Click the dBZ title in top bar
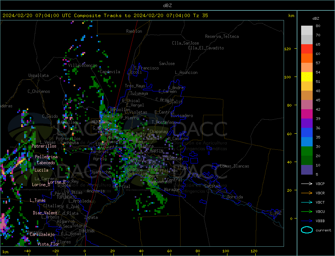Screen dimensions: 335x256 coord(167,6)
